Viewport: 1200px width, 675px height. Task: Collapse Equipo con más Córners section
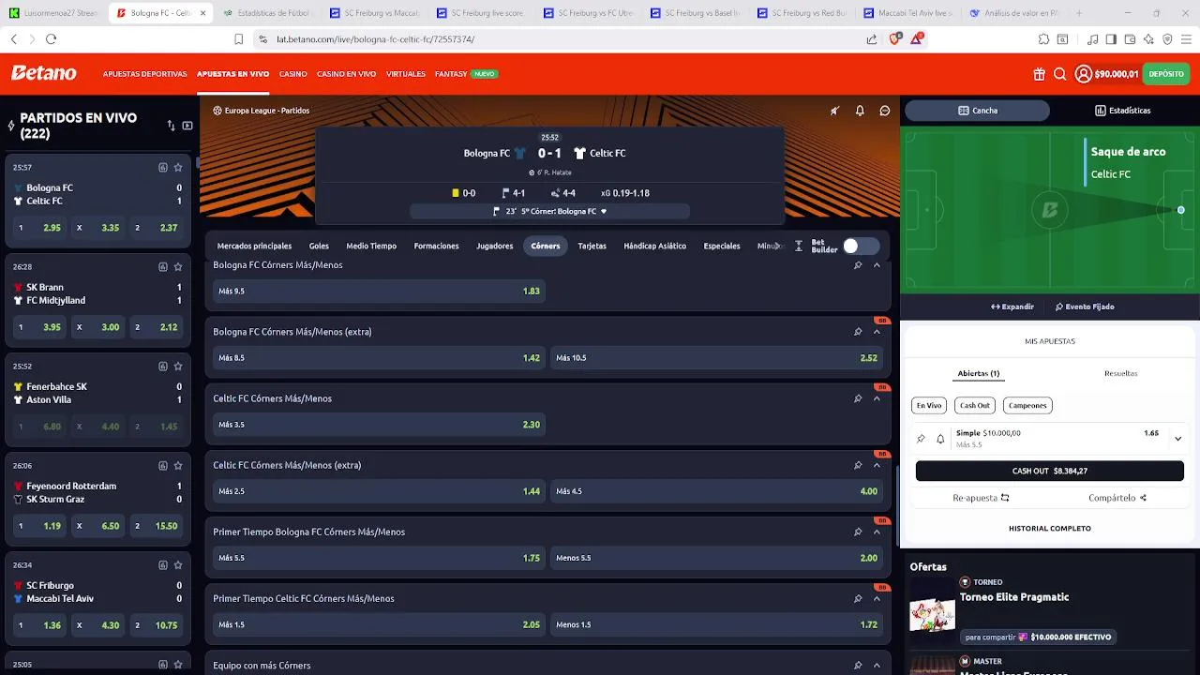coord(877,666)
